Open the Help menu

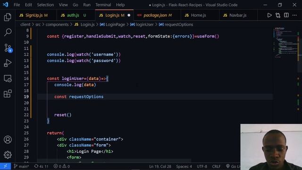(120, 5)
